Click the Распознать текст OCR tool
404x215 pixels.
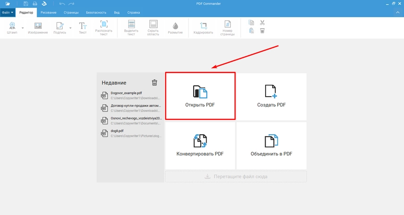[104, 28]
